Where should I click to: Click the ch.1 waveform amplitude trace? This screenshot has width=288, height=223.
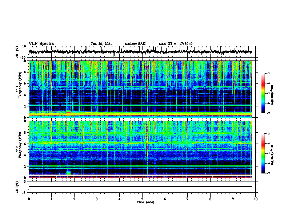tap(140, 52)
